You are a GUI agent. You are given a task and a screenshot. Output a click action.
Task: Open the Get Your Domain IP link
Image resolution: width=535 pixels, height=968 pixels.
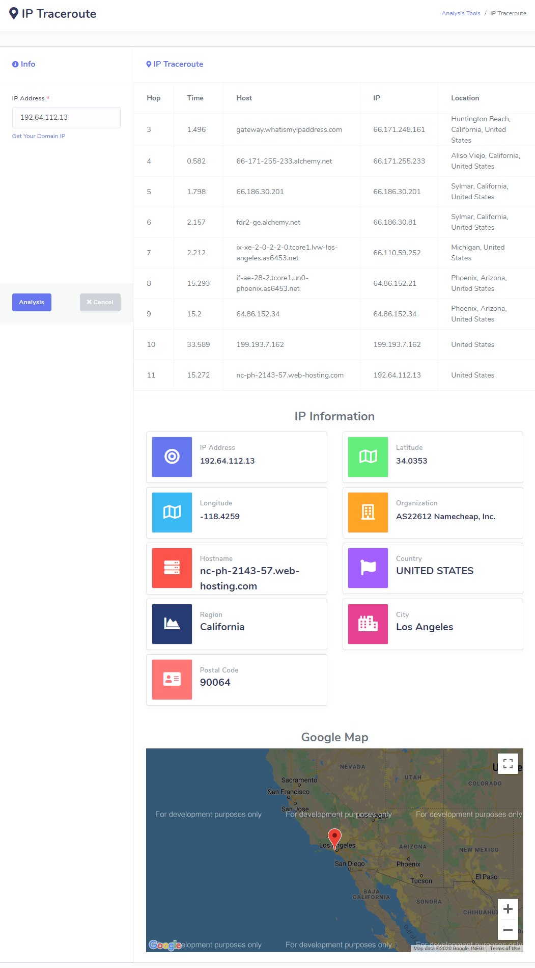coord(39,136)
